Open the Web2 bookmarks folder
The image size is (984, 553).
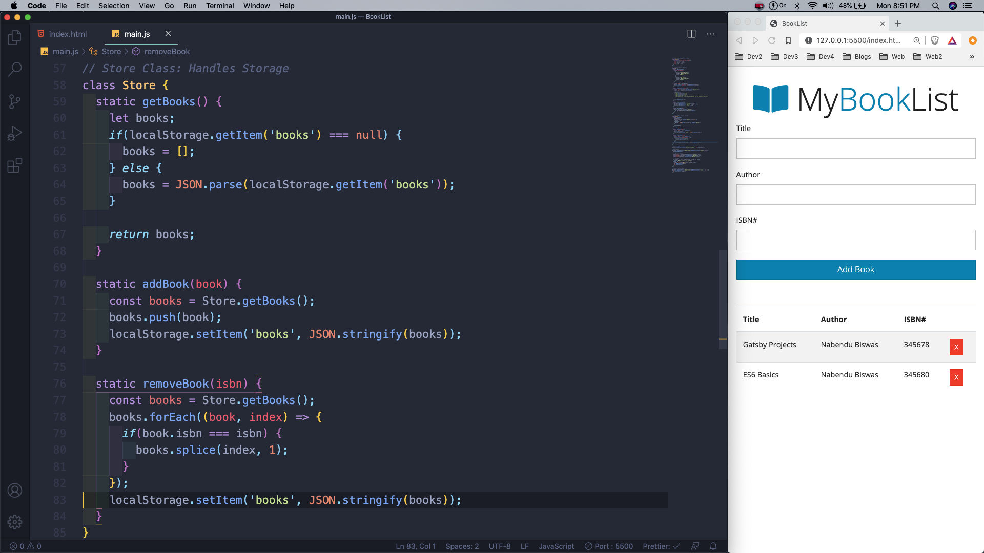click(928, 57)
